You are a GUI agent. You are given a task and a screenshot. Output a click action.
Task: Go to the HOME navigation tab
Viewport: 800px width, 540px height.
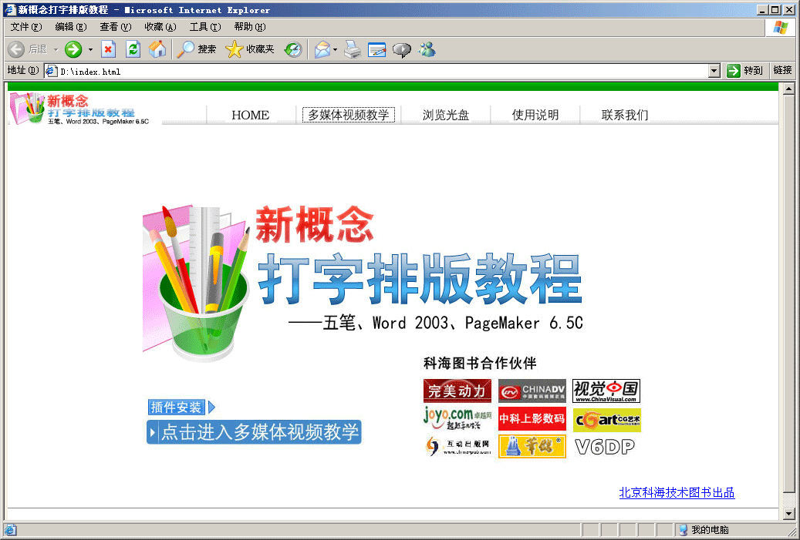(x=251, y=115)
